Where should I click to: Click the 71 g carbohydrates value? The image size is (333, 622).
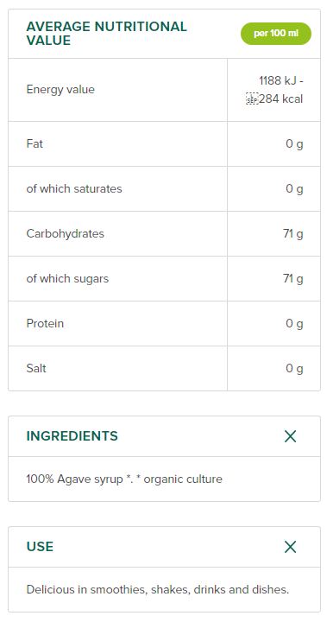293,233
